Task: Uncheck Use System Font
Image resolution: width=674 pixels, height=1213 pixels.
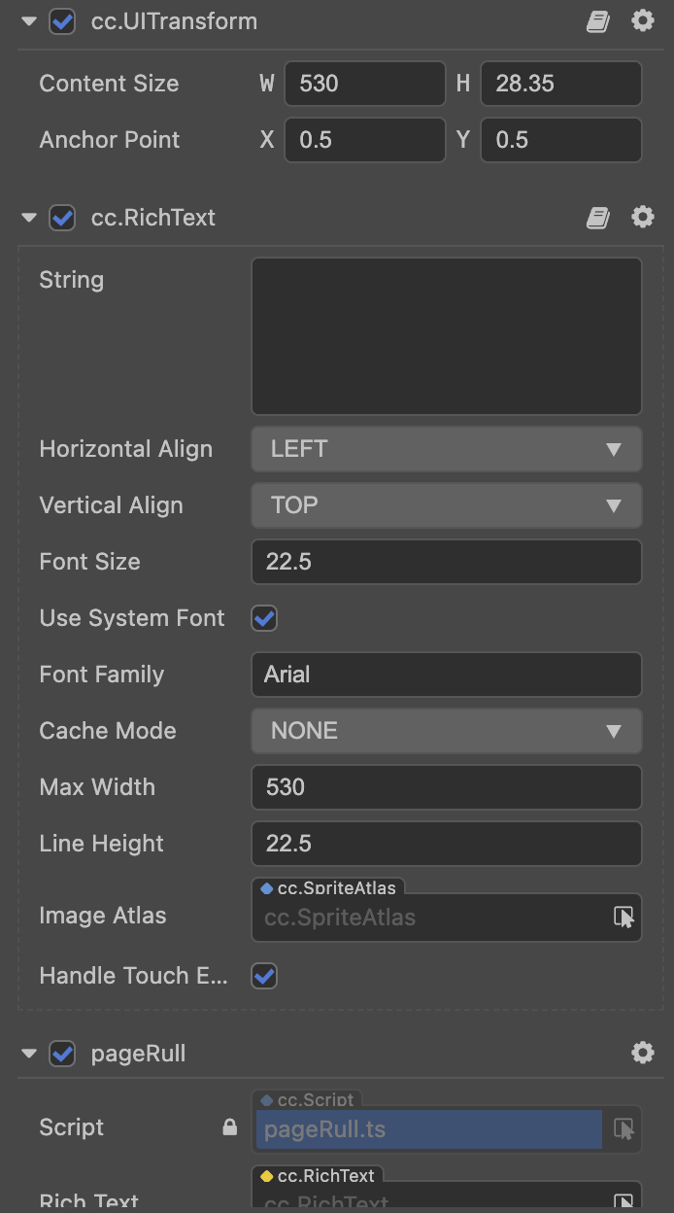Action: 264,618
